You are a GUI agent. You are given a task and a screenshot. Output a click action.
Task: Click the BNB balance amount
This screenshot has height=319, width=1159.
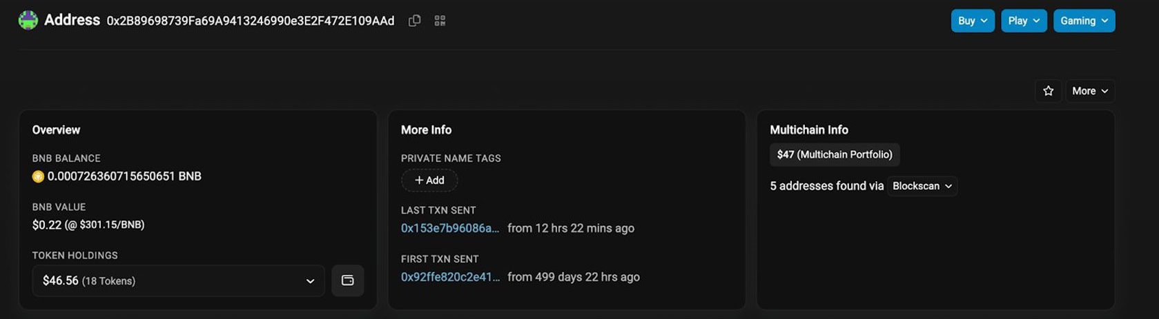click(x=124, y=176)
